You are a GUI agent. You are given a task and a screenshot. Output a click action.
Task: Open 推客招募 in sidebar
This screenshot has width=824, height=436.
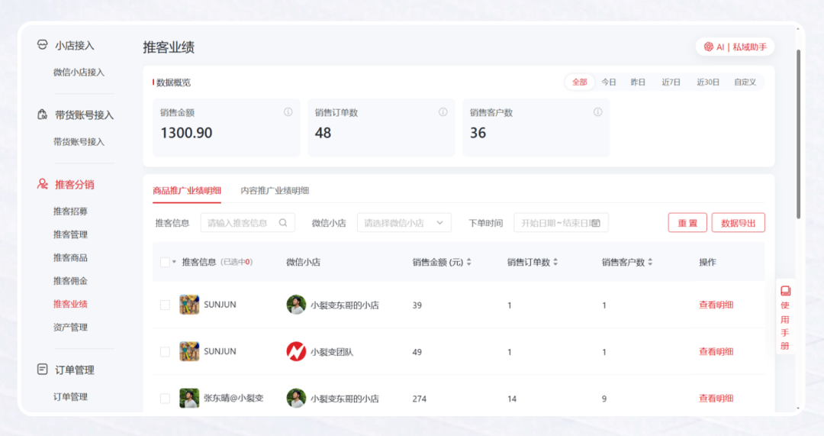(70, 211)
